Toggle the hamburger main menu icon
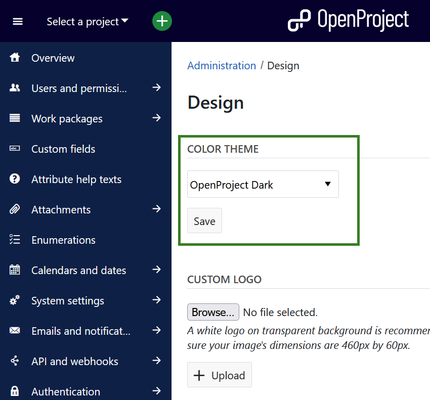Image resolution: width=430 pixels, height=400 pixels. pyautogui.click(x=18, y=21)
